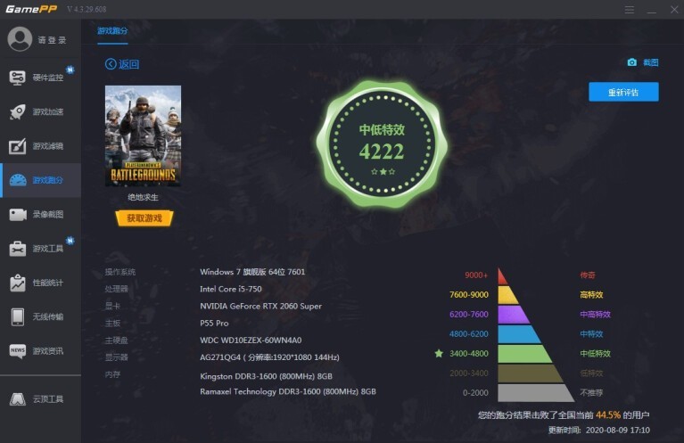Screen dimensions: 684x443
Task: Click 'NVIDIA GeForce RTX 2060 Super' text
Action: [x=261, y=306]
